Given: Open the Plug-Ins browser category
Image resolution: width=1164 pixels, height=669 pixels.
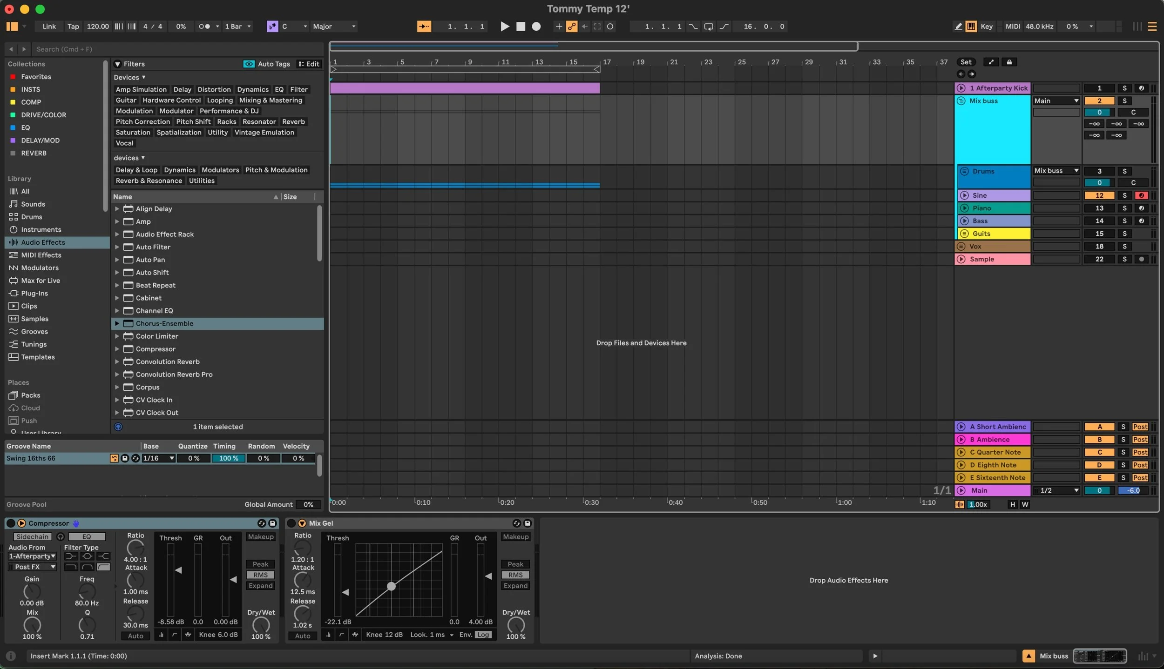Looking at the screenshot, I should point(34,293).
